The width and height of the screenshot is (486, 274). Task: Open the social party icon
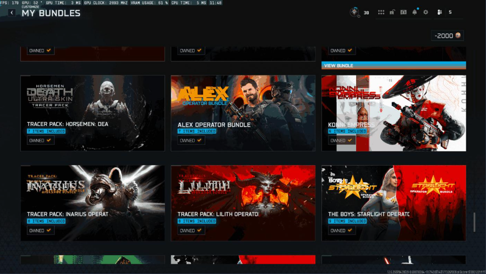pyautogui.click(x=440, y=12)
